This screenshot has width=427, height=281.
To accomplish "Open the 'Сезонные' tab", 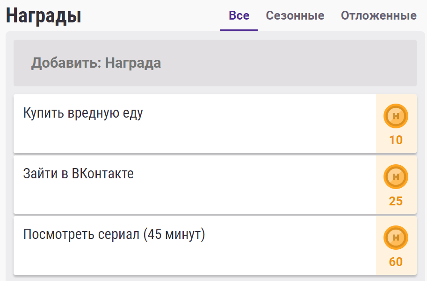I will click(x=295, y=16).
